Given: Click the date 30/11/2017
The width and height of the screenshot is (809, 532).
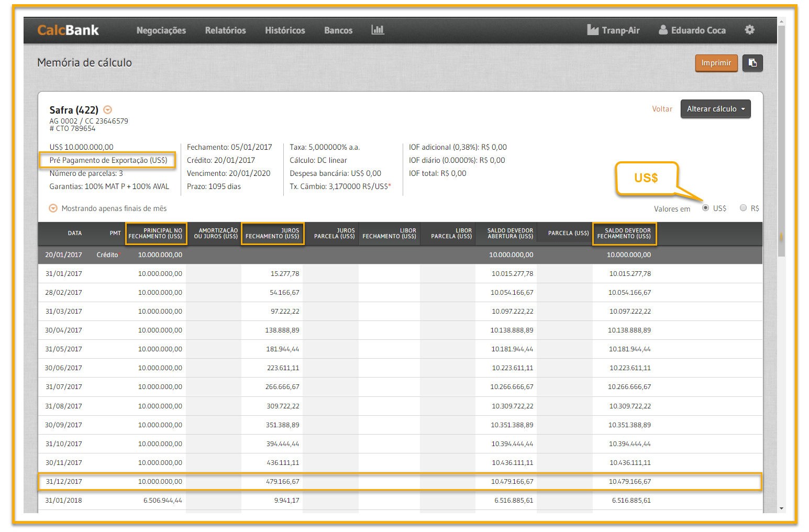Looking at the screenshot, I should (x=63, y=463).
